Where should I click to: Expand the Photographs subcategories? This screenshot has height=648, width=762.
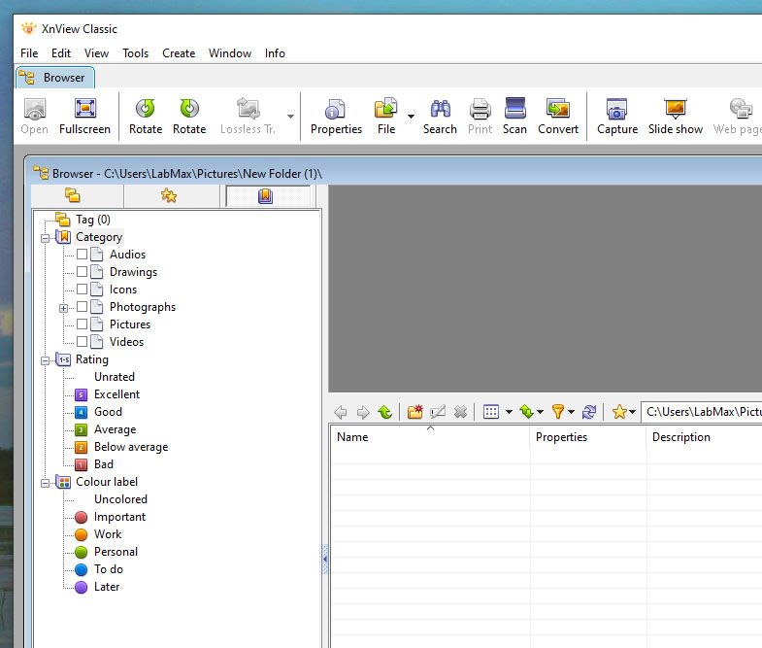[64, 308]
